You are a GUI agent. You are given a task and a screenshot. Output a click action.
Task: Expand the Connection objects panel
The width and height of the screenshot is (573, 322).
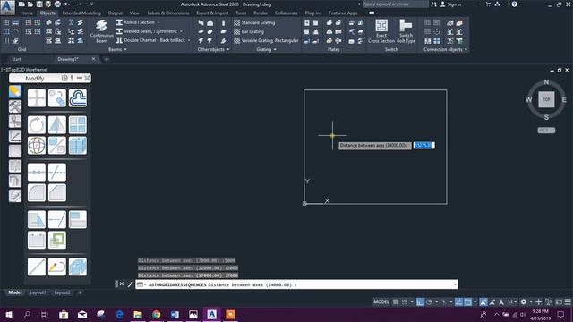445,49
